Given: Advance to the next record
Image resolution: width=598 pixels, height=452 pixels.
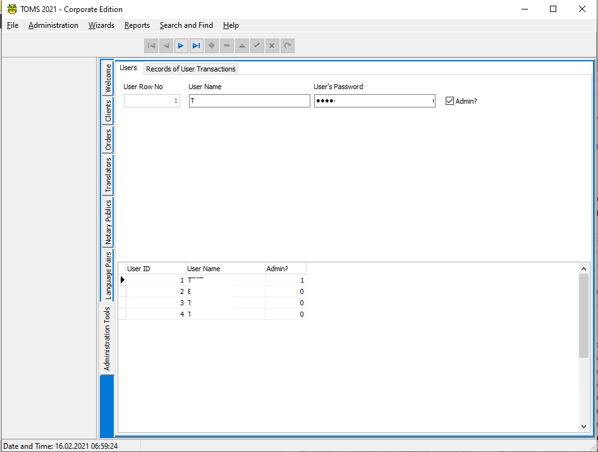Looking at the screenshot, I should [x=181, y=46].
